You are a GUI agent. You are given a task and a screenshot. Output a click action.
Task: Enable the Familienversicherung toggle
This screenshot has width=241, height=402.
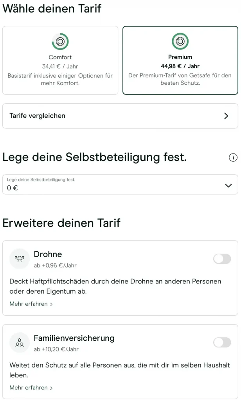(222, 342)
